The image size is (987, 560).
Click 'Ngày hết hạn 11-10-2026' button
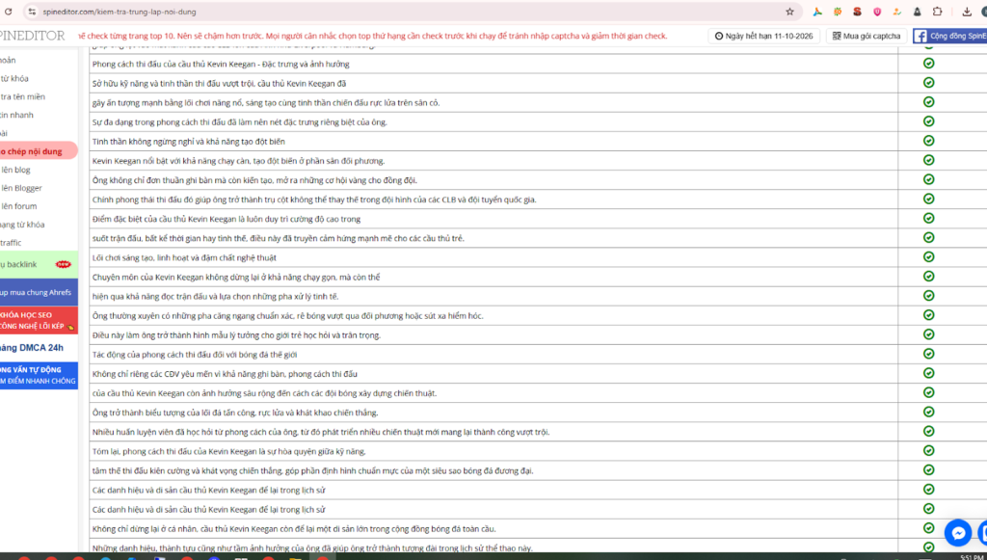pyautogui.click(x=763, y=36)
